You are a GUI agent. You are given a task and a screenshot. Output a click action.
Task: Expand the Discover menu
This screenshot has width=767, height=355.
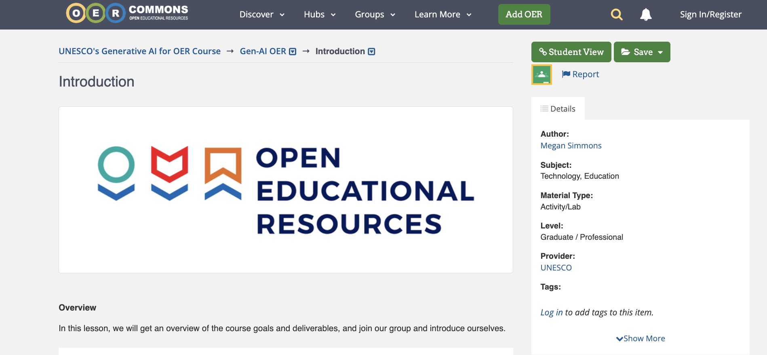[x=262, y=15]
